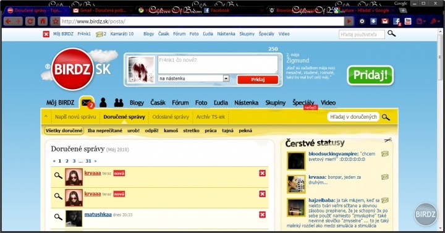Screen dimensions: 445x233
Task: Delete first krvaaa message with red X
Action: [262, 173]
